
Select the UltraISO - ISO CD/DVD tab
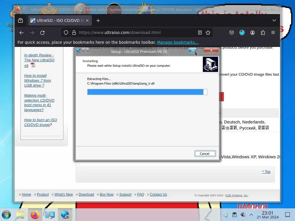pos(60,20)
